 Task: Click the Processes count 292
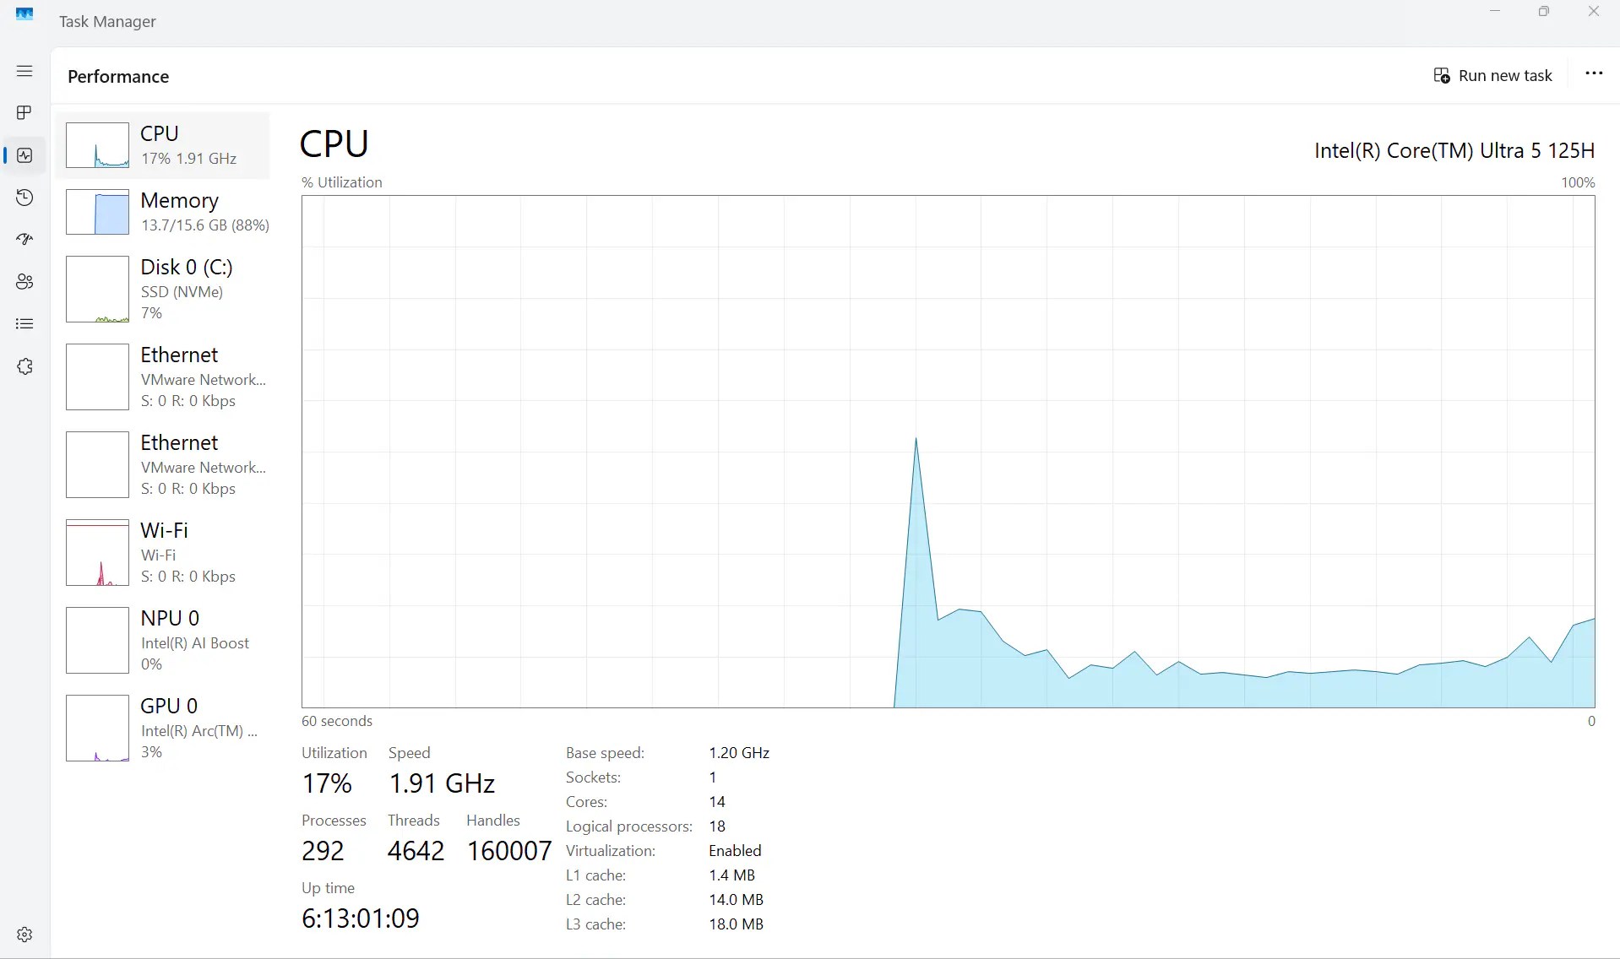pos(323,851)
